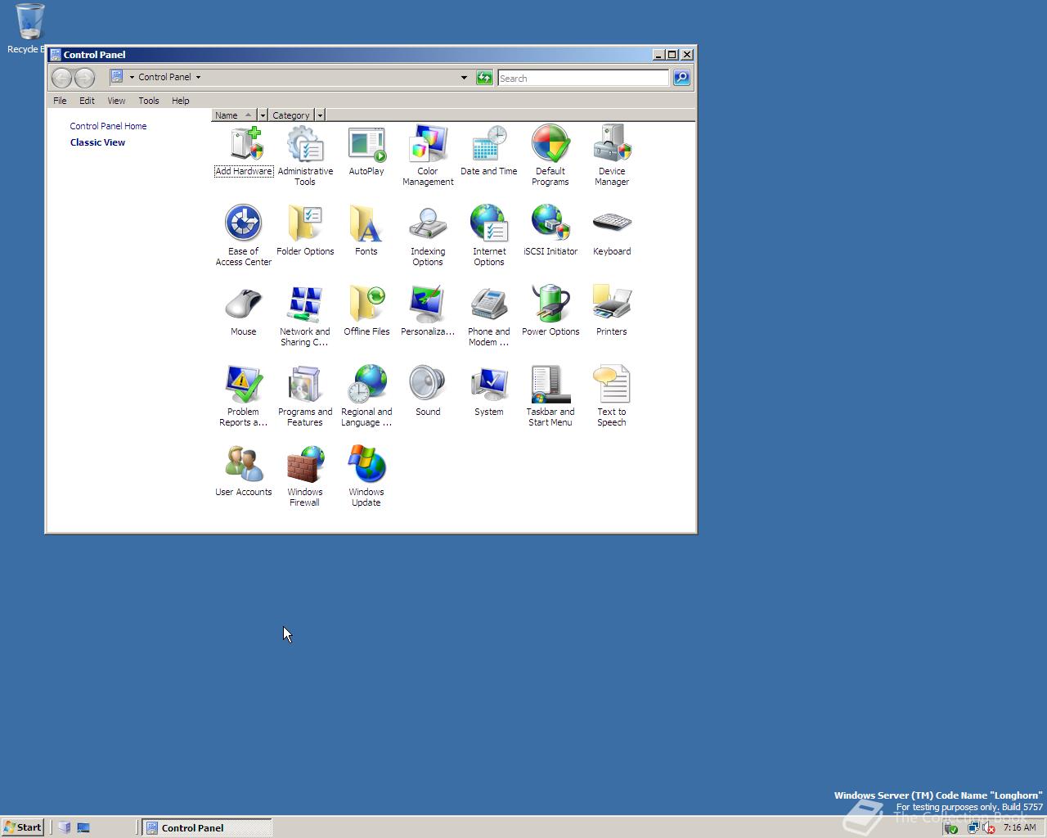This screenshot has width=1047, height=838.
Task: Open Windows Firewall
Action: [x=305, y=476]
